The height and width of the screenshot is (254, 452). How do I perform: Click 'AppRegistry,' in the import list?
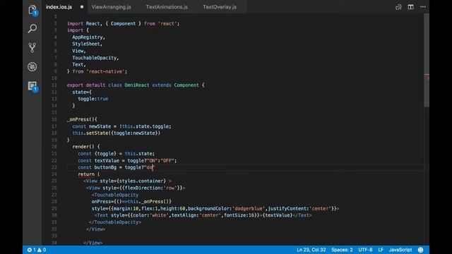pos(88,37)
